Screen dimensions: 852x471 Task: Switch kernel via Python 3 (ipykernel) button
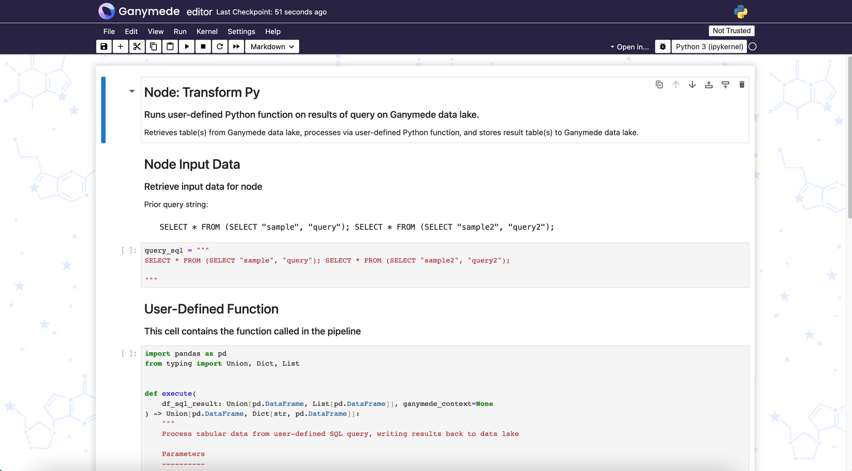pyautogui.click(x=709, y=47)
